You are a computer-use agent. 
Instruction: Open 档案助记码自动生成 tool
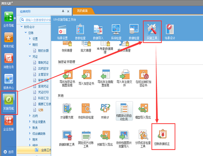coord(124,111)
